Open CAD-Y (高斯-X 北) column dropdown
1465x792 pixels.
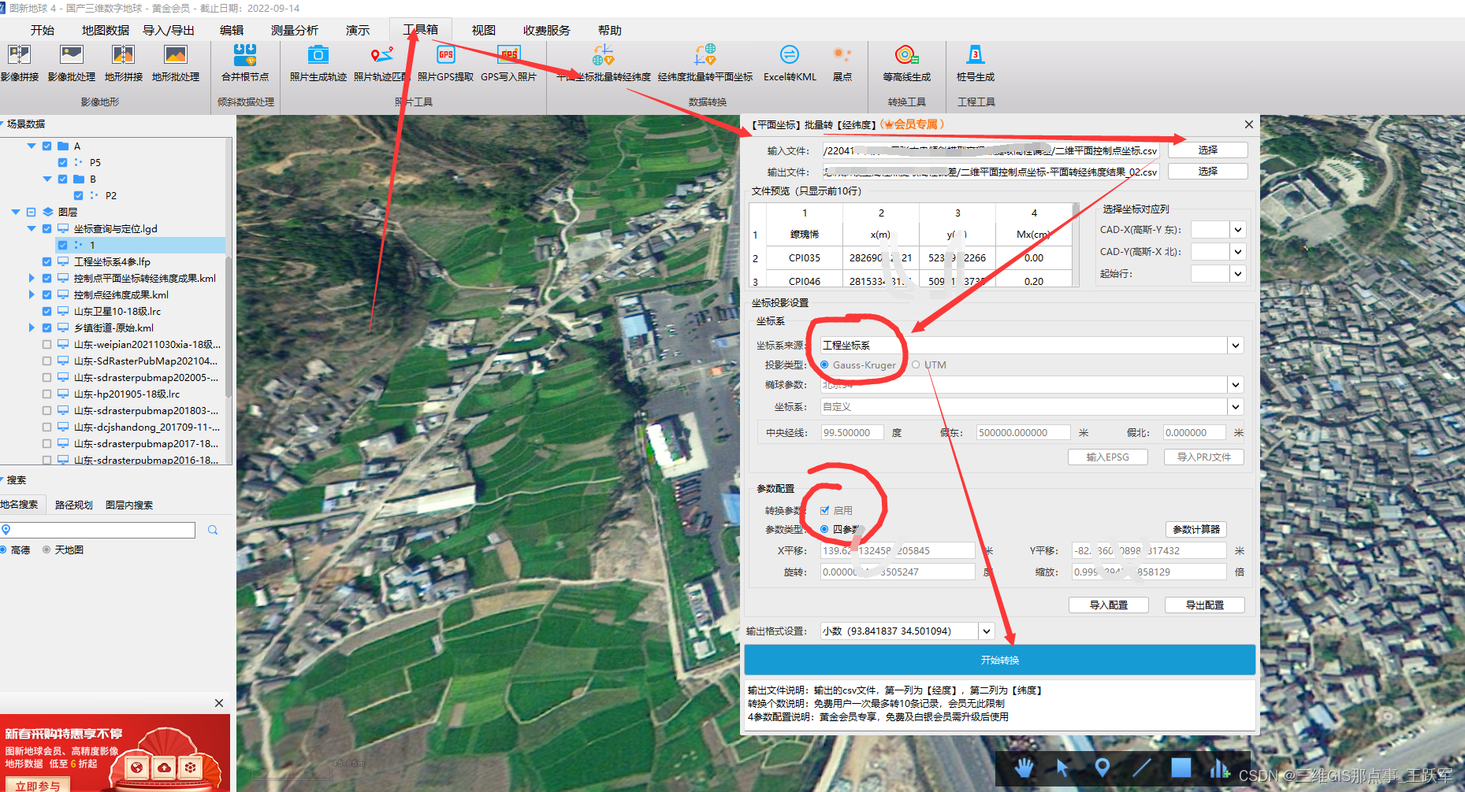pos(1238,252)
